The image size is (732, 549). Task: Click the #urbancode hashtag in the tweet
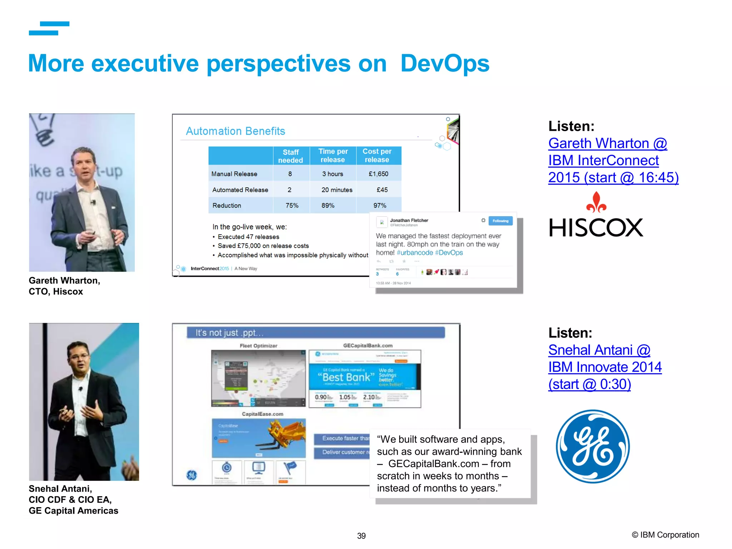[x=415, y=253]
